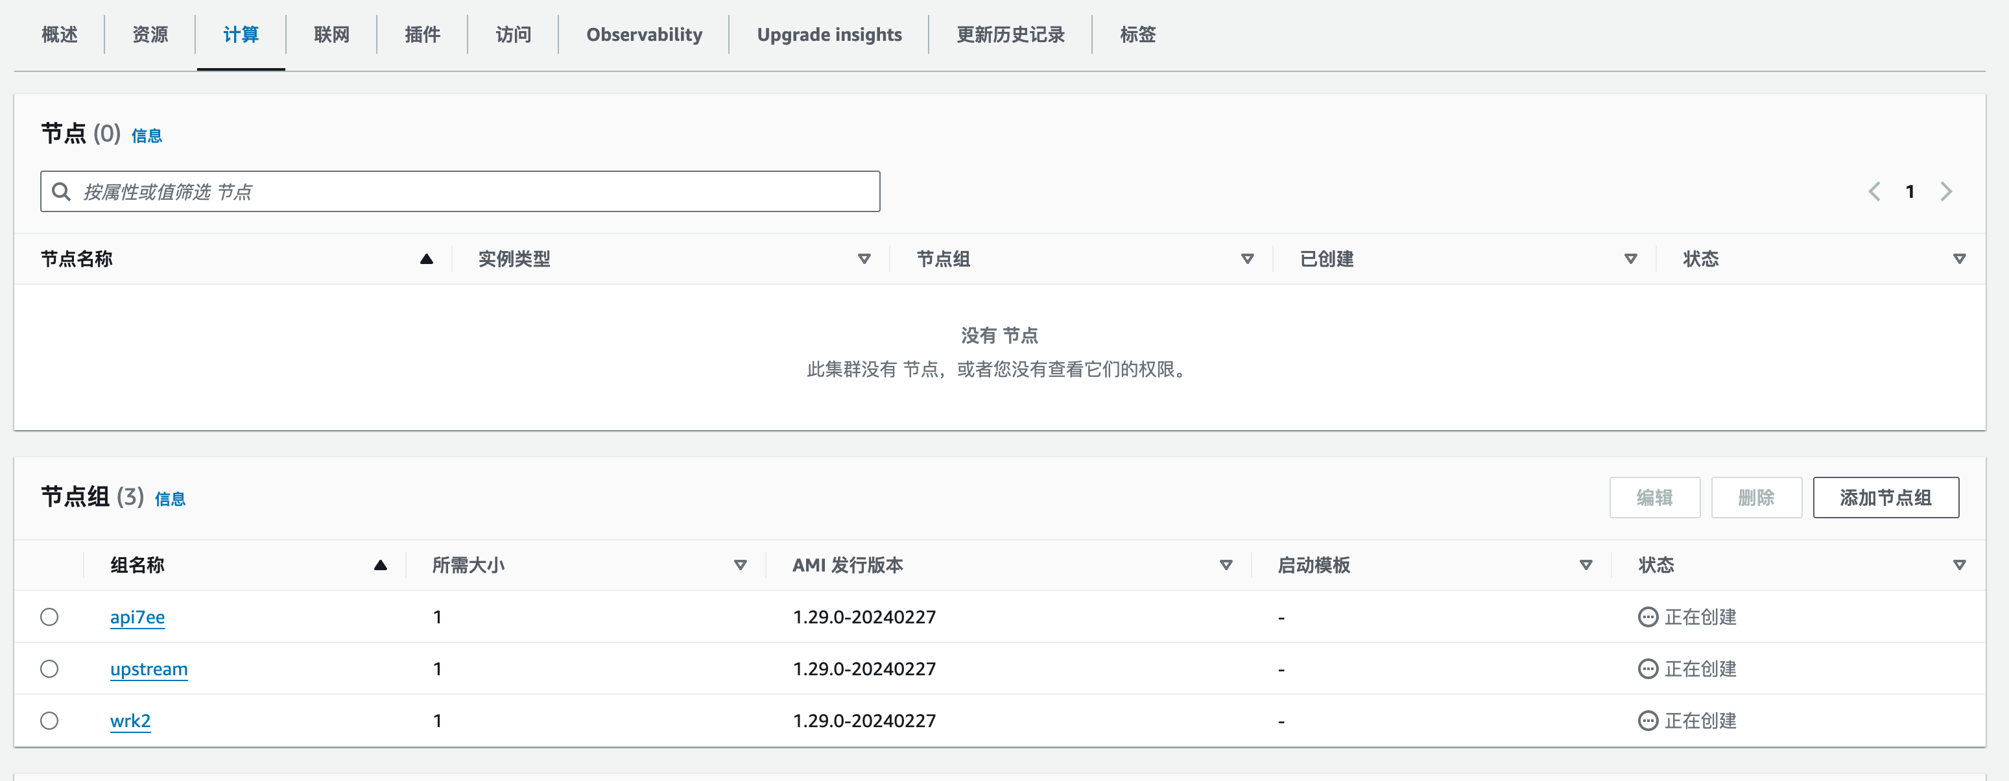Select page 1 in nodes pagination
The height and width of the screenshot is (781, 2009).
pyautogui.click(x=1910, y=191)
